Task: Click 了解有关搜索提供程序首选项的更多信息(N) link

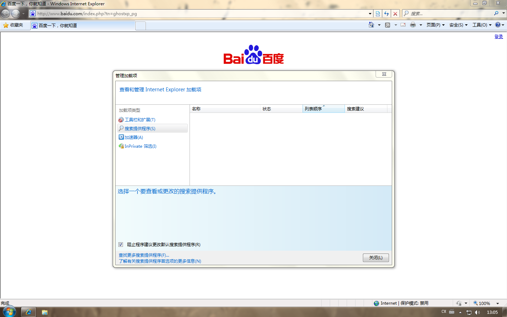Action: 160,261
